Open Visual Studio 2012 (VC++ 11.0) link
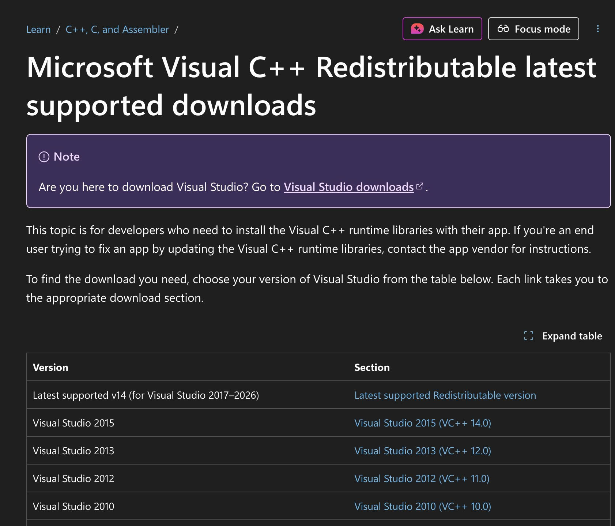The image size is (615, 526). 422,478
